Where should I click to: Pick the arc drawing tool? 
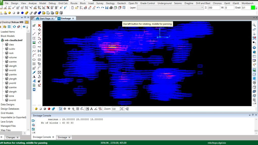coord(34,55)
